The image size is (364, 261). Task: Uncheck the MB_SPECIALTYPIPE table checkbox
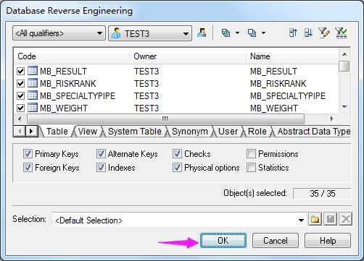pos(21,96)
